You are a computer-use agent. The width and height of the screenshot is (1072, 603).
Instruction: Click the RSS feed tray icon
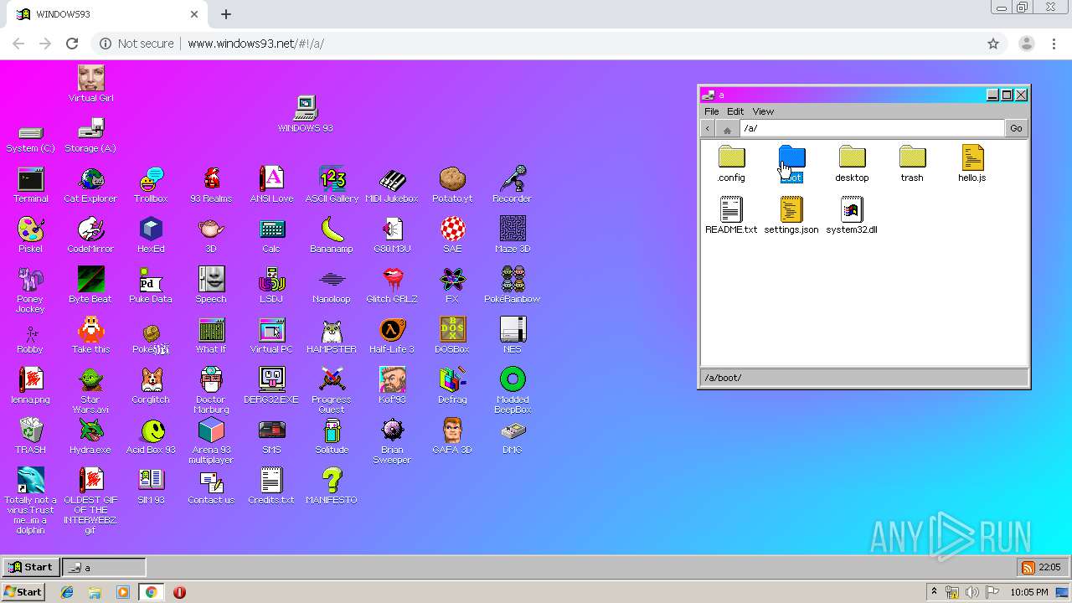pos(1028,567)
